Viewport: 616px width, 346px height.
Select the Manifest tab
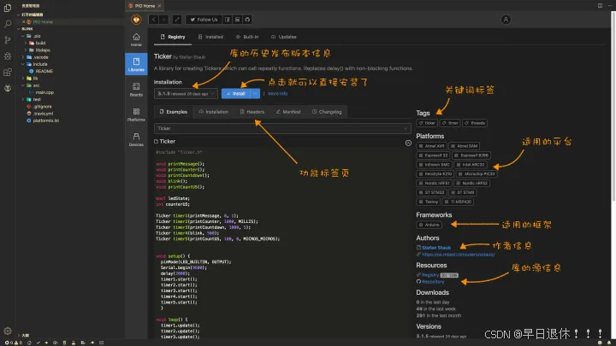[x=288, y=112]
